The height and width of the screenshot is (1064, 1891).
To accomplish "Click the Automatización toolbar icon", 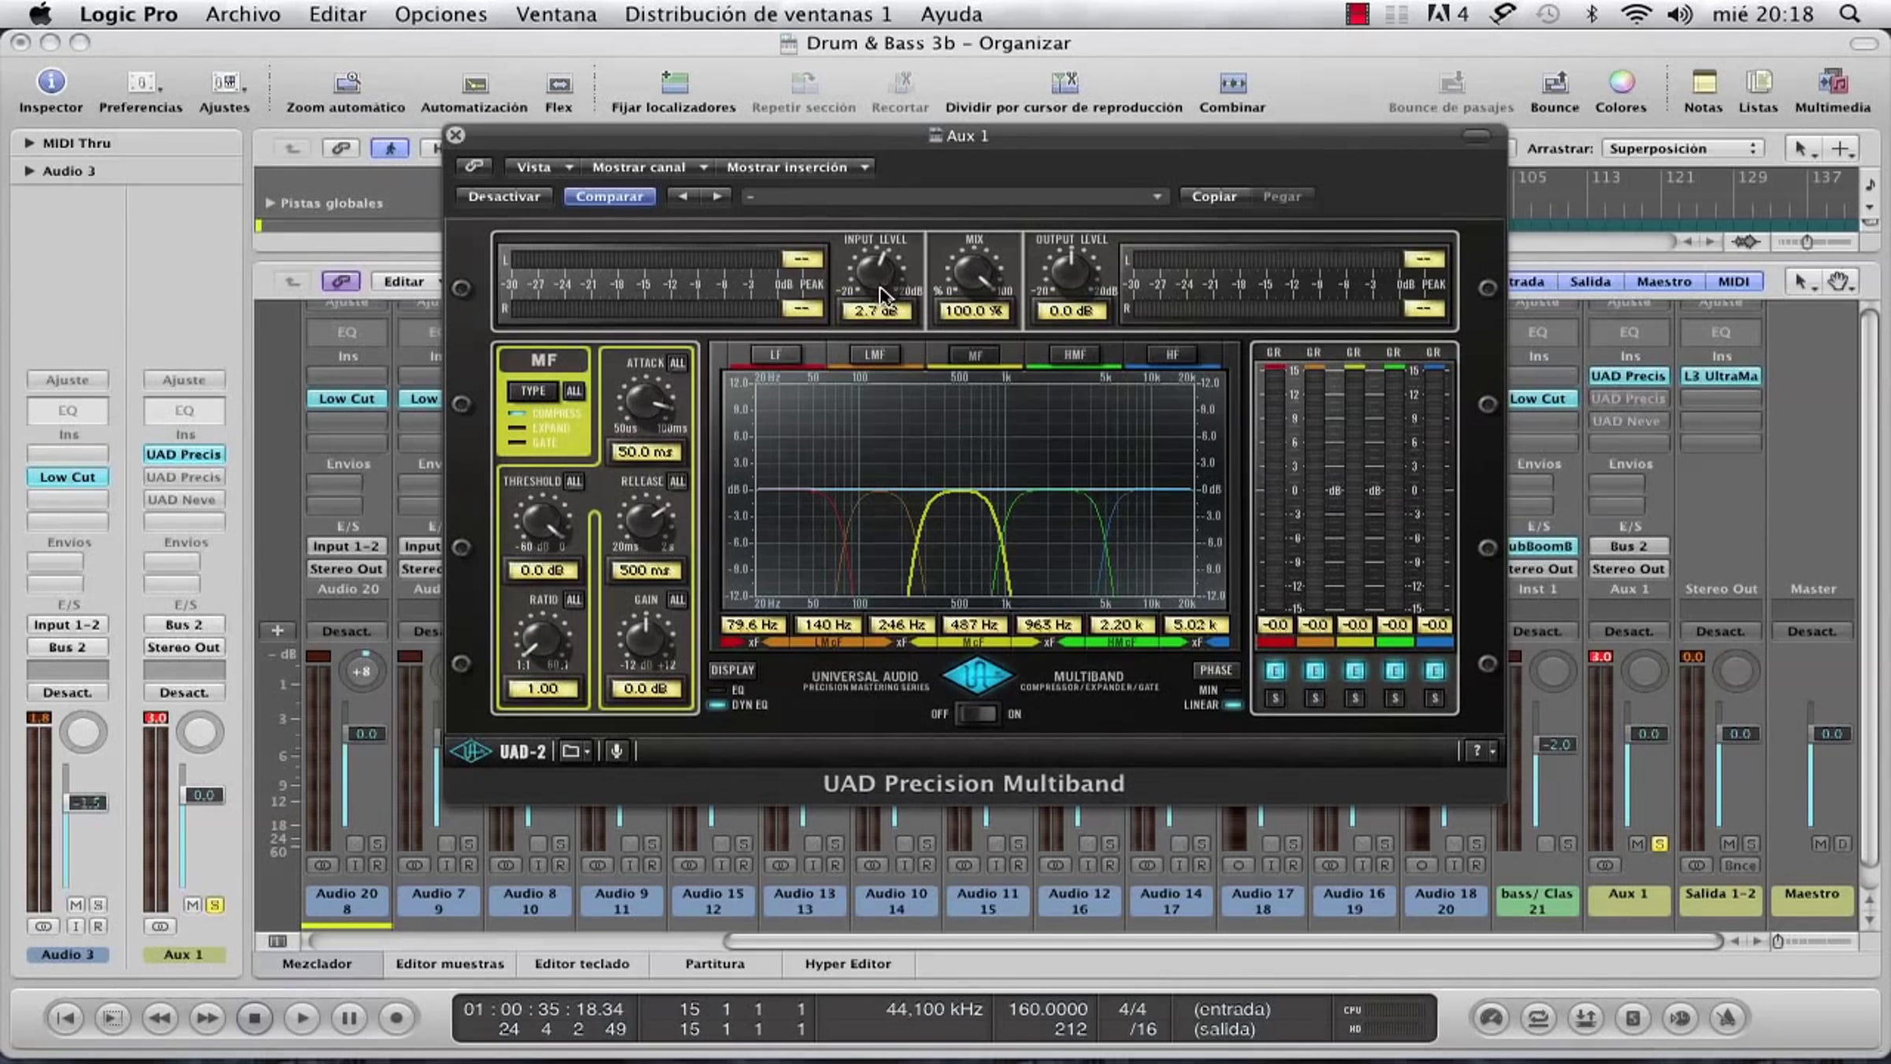I will pos(474,84).
